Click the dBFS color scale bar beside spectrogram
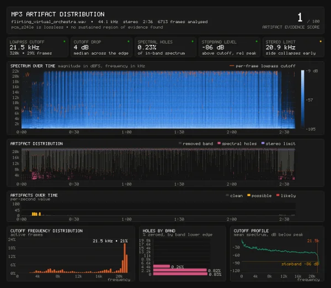 [302, 99]
